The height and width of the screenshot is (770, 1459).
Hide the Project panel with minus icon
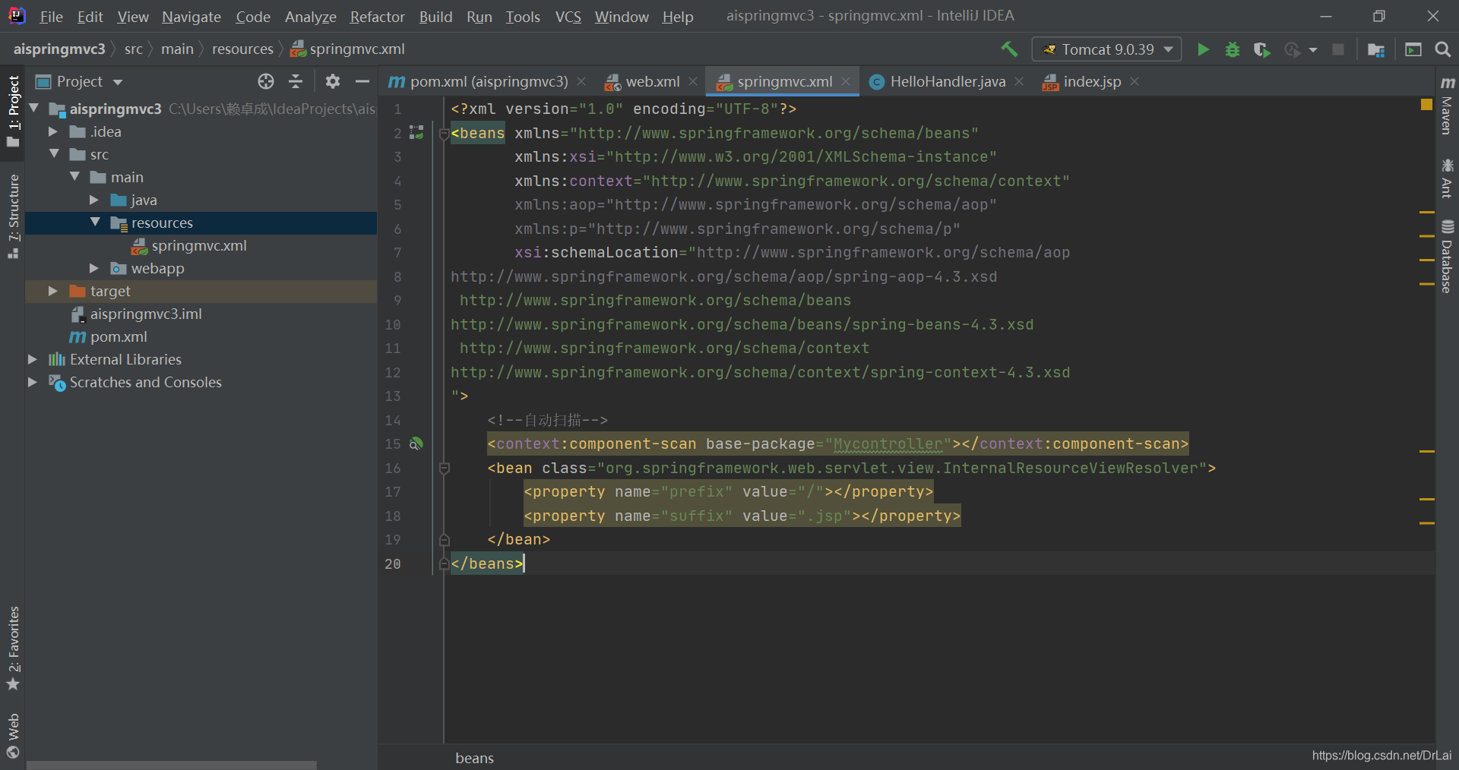click(362, 81)
